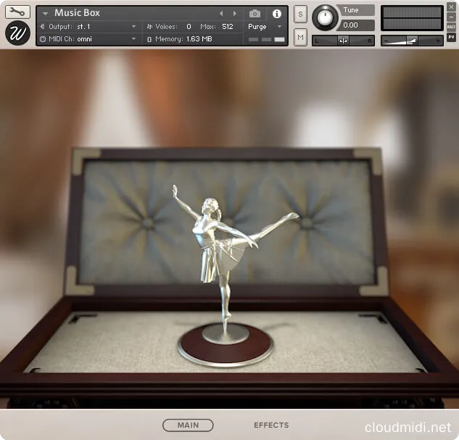The height and width of the screenshot is (440, 459).
Task: Open the instrument info icon
Action: 276,14
